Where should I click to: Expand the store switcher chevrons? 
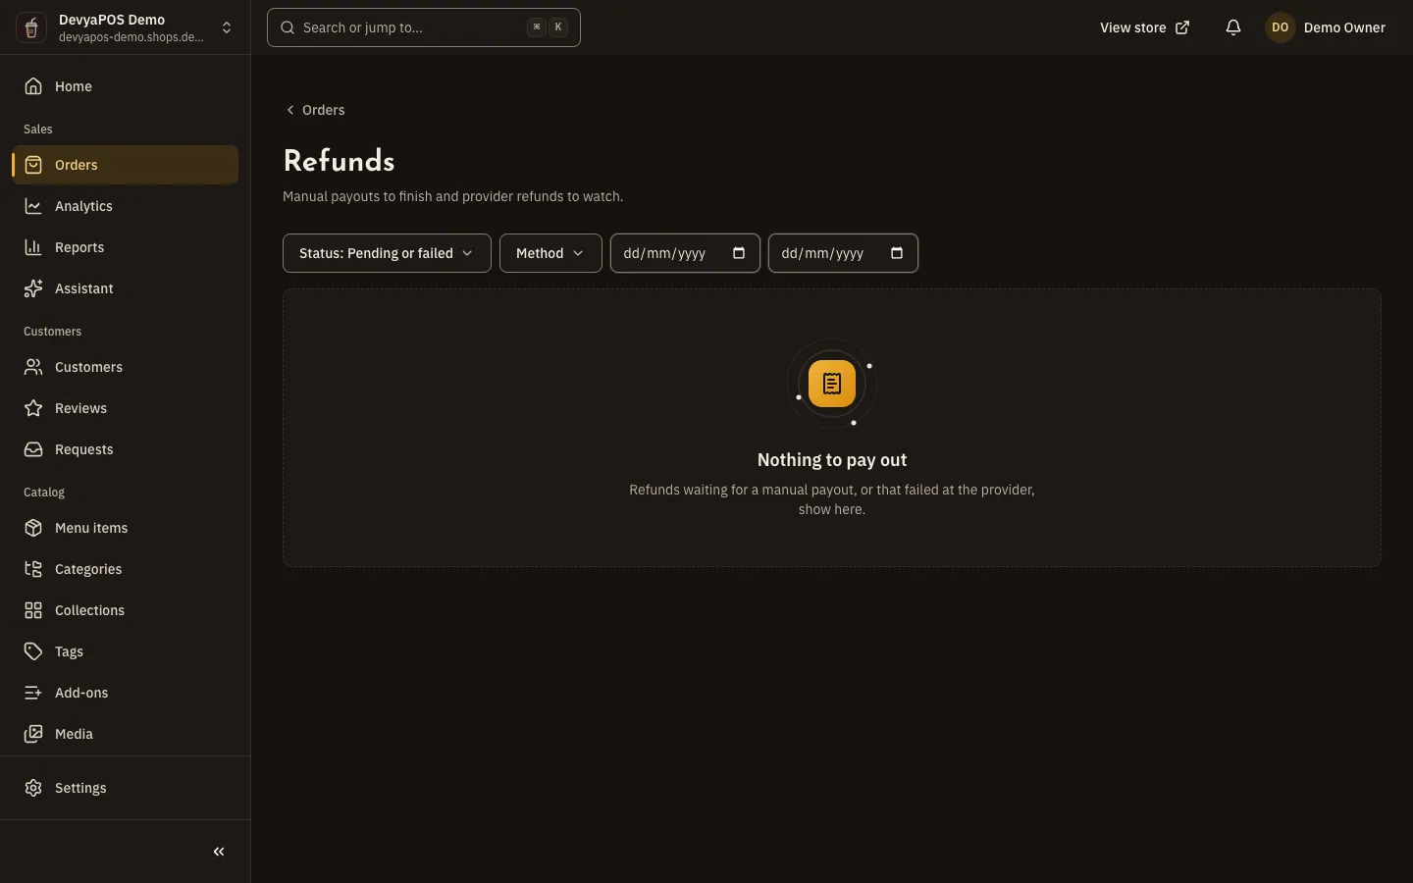227,27
